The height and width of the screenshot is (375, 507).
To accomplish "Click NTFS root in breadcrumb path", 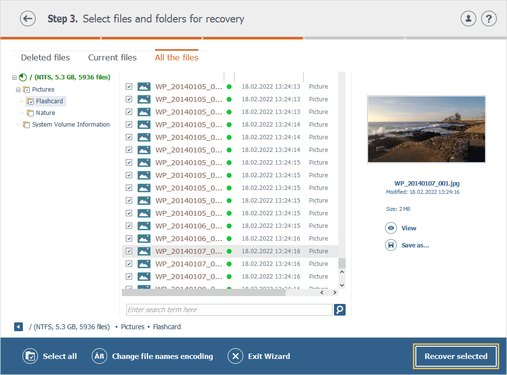I will [x=70, y=327].
